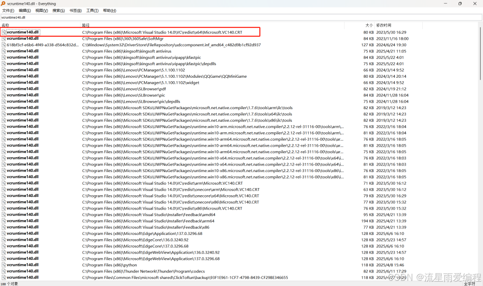The image size is (483, 286).
Task: Click file icon of Thunder\Program\codecs row
Action: coord(3,271)
